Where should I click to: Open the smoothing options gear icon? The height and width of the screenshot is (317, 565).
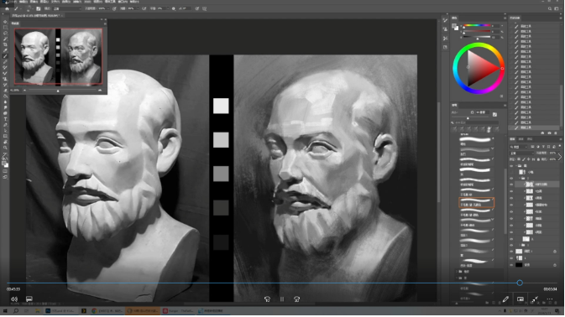point(174,8)
